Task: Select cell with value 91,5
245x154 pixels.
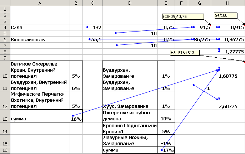Action: [x=200, y=27]
